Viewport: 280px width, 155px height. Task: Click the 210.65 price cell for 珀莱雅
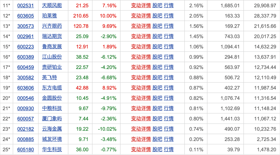[81, 16]
